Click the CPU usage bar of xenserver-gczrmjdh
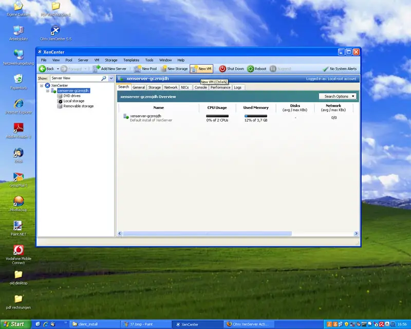 (x=217, y=116)
